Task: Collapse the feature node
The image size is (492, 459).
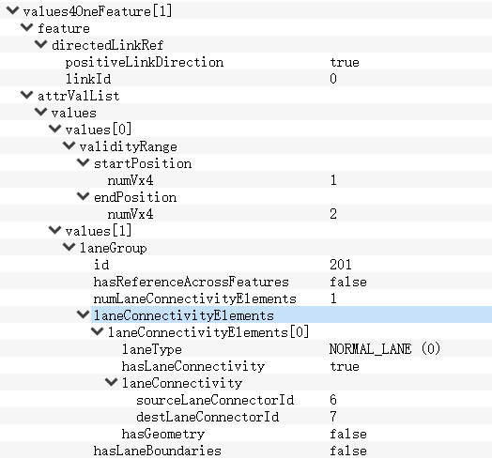Action: tap(26, 27)
